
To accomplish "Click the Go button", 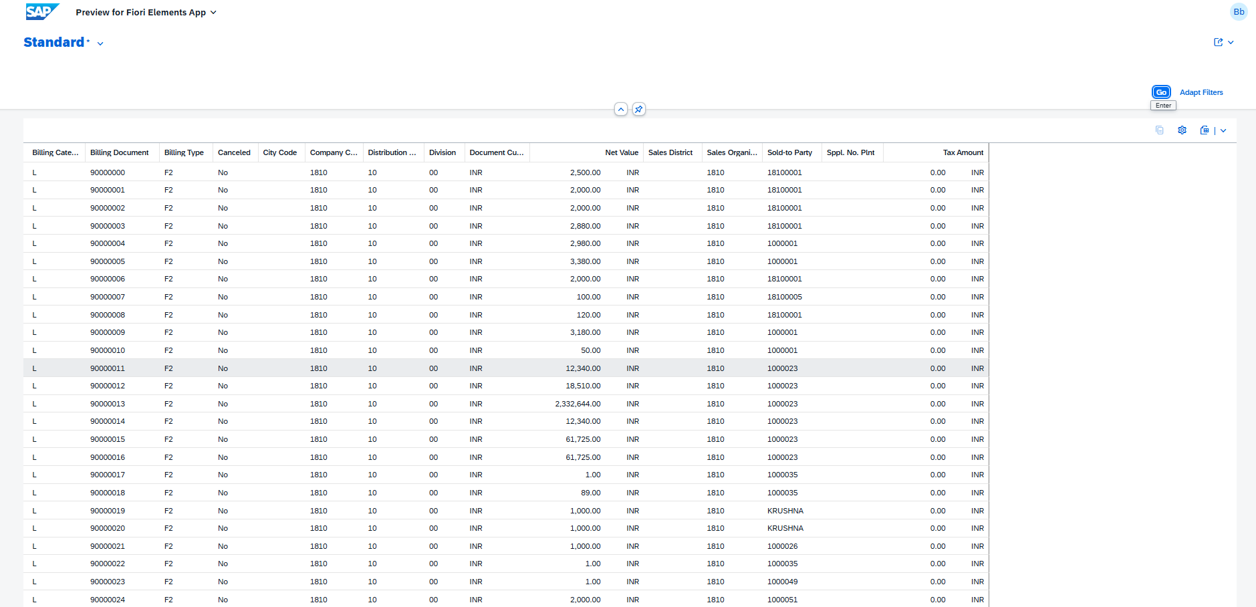I will (1161, 92).
